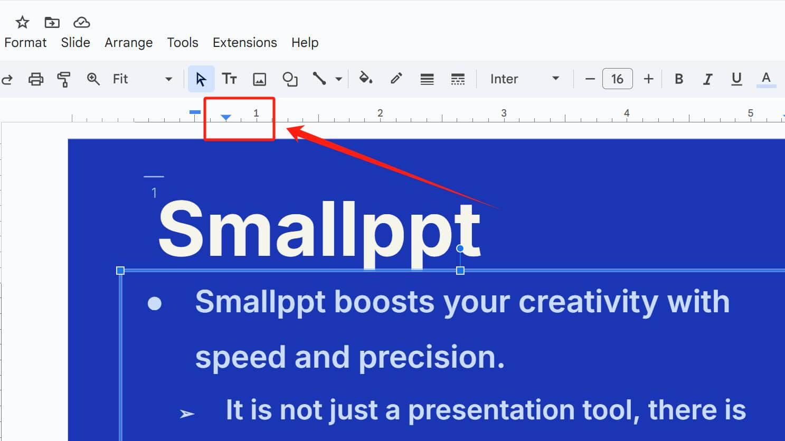Check the cloud save status icon
Viewport: 785px width, 441px height.
tap(81, 22)
